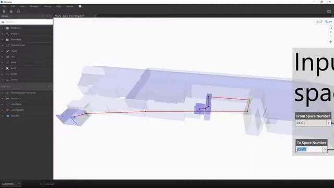
Task: Open the Packages menu
Action: (34, 6)
